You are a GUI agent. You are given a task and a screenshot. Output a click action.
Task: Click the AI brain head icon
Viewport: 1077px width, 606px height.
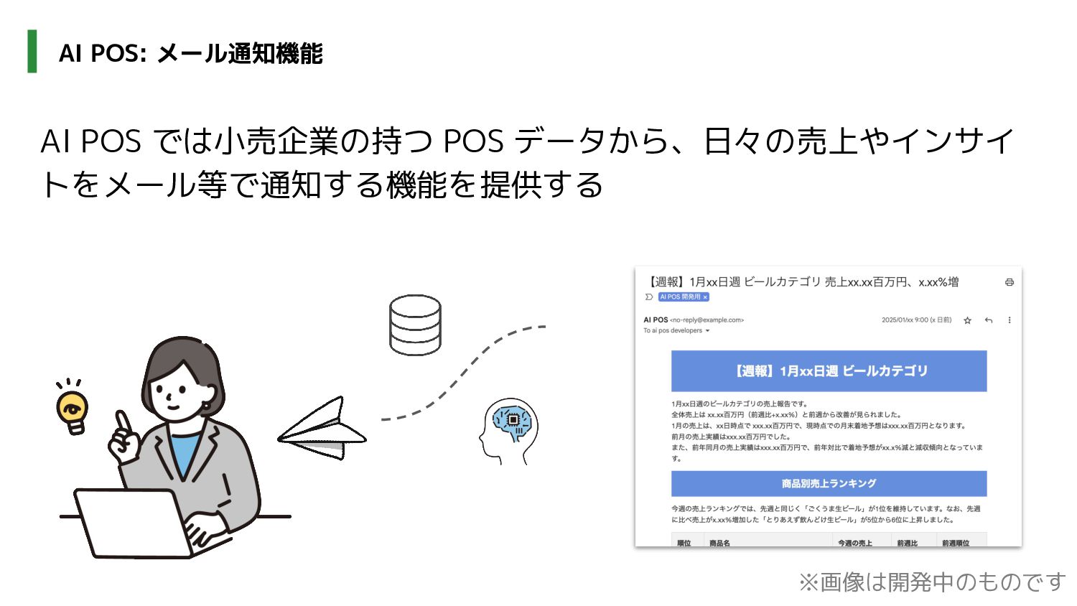(x=508, y=432)
